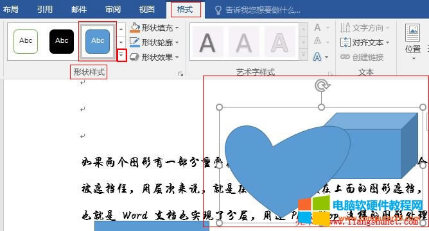This screenshot has width=429, height=231.
Task: Click the 创建链接 button
Action: [x=362, y=58]
